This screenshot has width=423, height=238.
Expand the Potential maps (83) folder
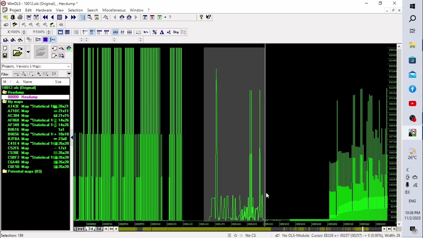[4, 172]
